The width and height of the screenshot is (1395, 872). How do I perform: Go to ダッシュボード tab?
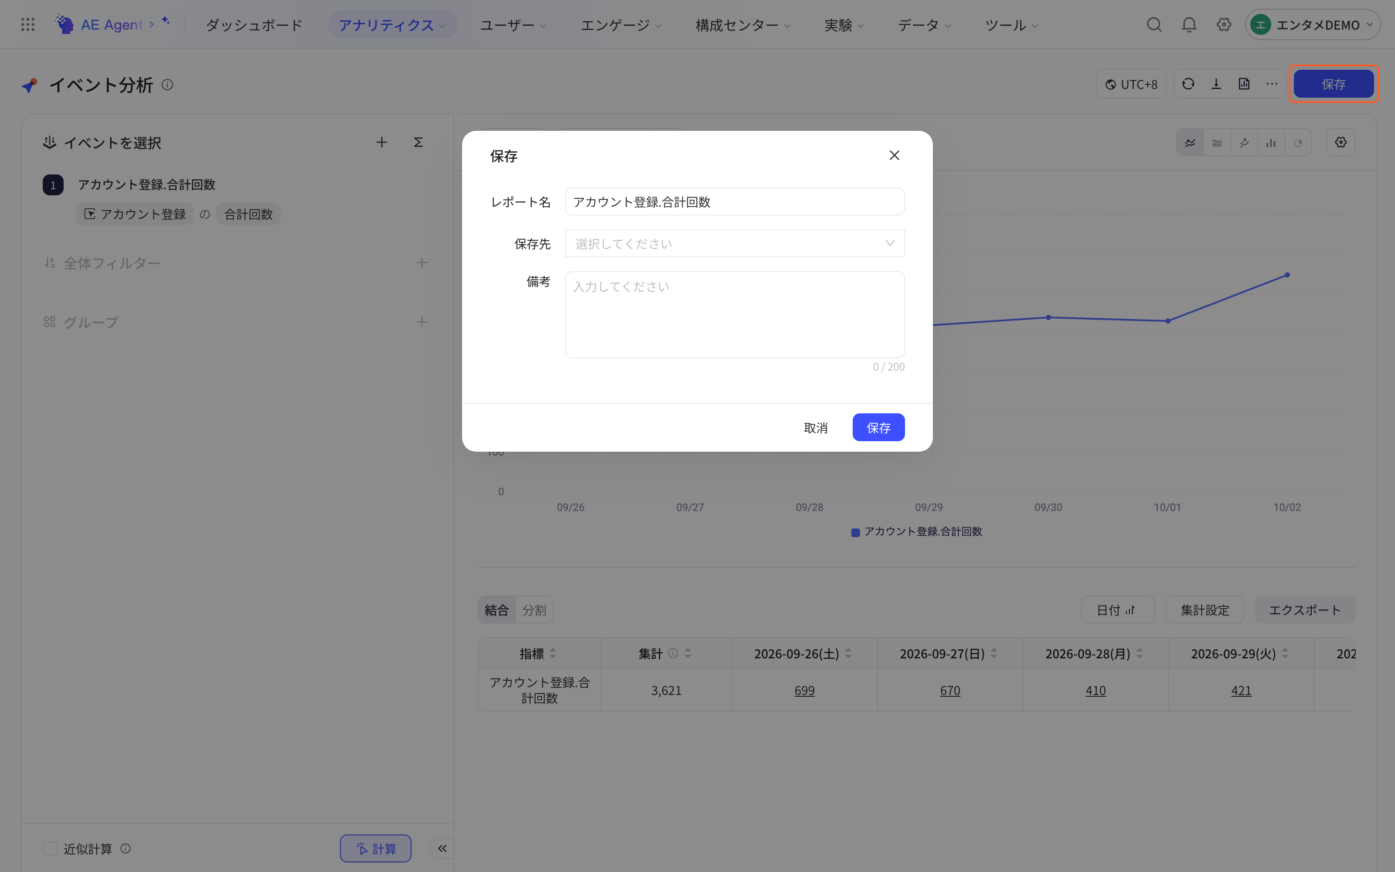(x=254, y=25)
